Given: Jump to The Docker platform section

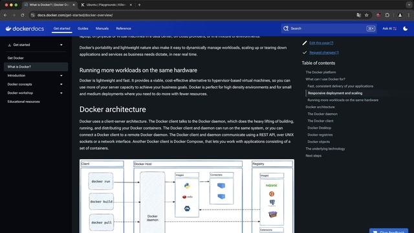Looking at the screenshot, I should coord(321,72).
